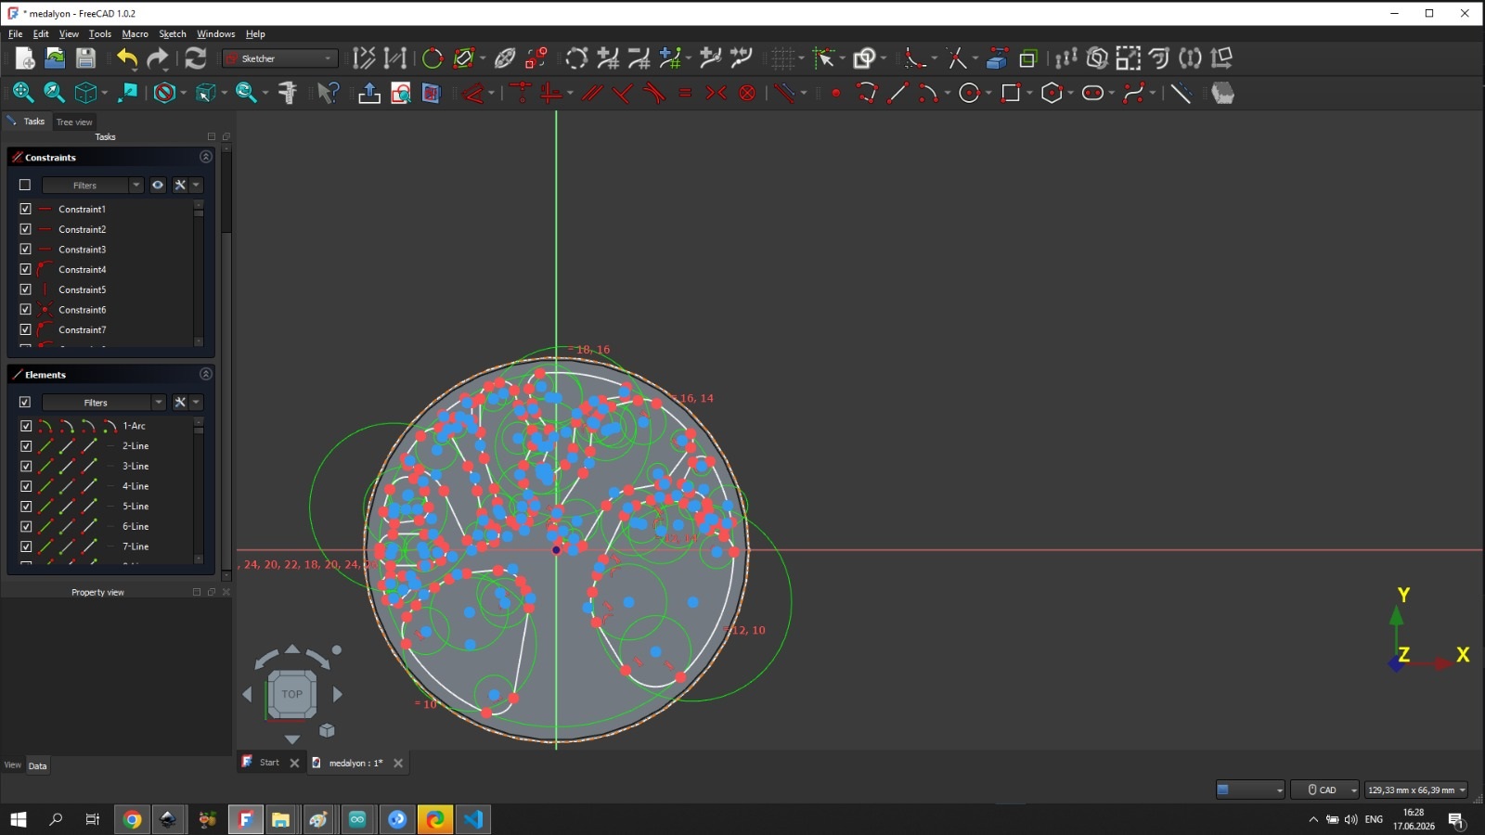Collapse the Constraints panel

[x=206, y=157]
